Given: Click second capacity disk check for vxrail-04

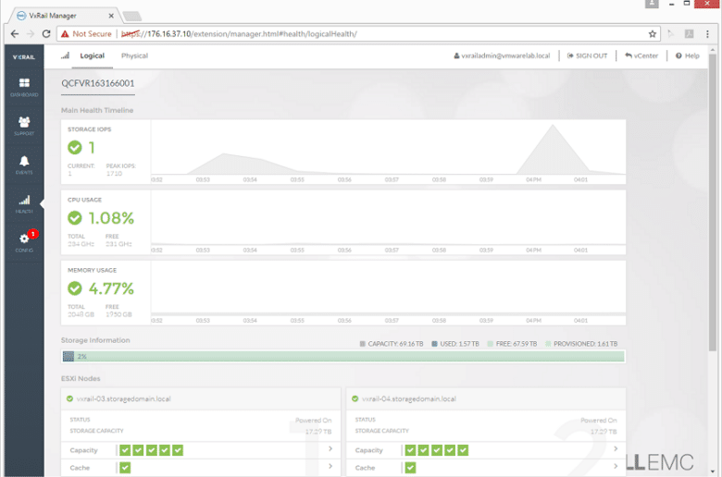Looking at the screenshot, I should [x=424, y=450].
